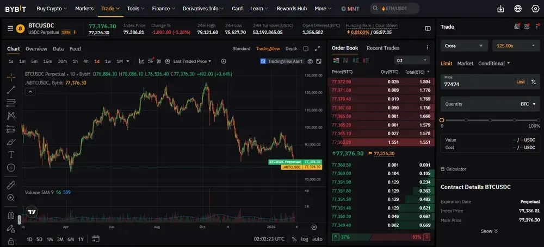
Task: Open the Depth chart view
Action: tap(292, 49)
